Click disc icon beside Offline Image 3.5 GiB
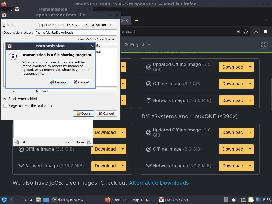The width and height of the screenshot is (272, 204). (x=21, y=149)
